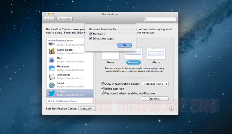Image resolution: width=232 pixels, height=134 pixels.
Task: Open the Sort Manually dropdown
Action: coord(87,109)
